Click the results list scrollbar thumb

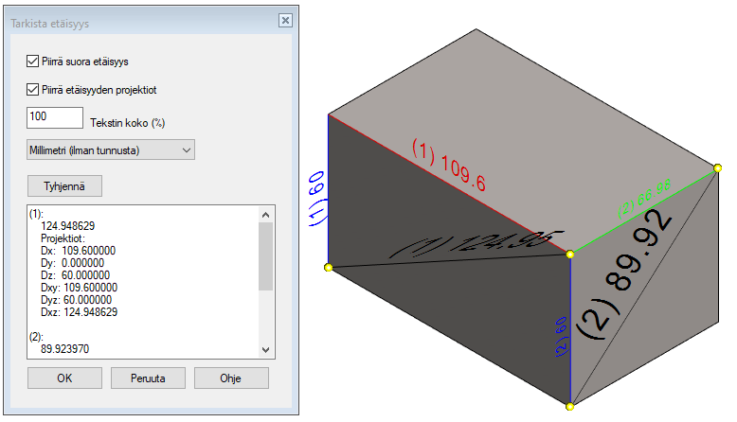[265, 255]
